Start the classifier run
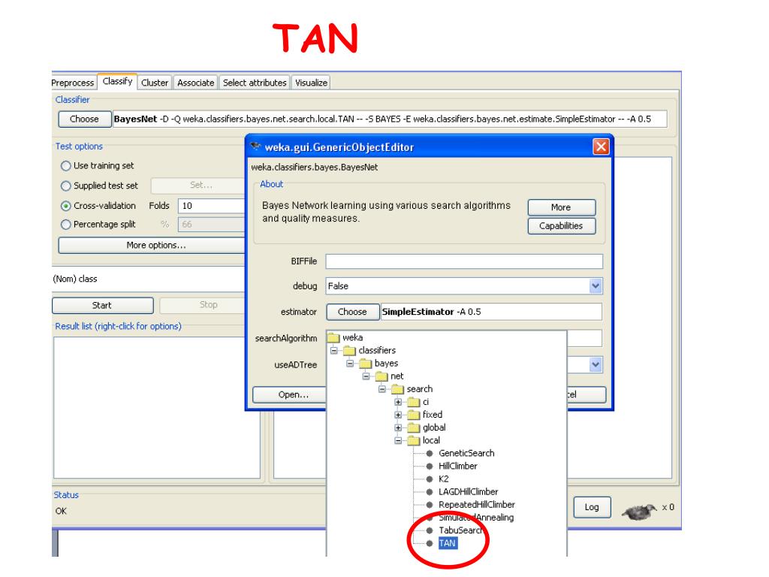This screenshot has height=577, width=769. point(102,305)
